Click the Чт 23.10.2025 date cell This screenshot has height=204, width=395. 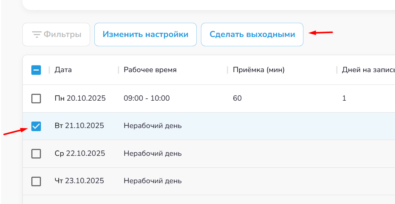point(79,181)
